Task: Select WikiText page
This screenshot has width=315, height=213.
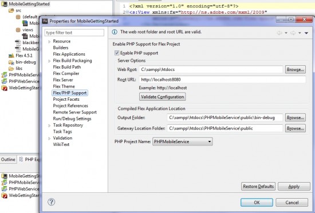Action: (61, 144)
